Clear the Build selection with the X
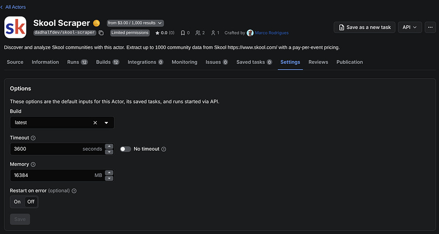Image resolution: width=439 pixels, height=234 pixels. [x=95, y=122]
